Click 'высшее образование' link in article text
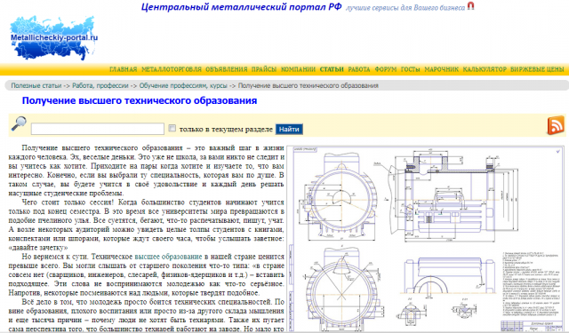Screen dimensions: 569x333 pyautogui.click(x=168, y=257)
